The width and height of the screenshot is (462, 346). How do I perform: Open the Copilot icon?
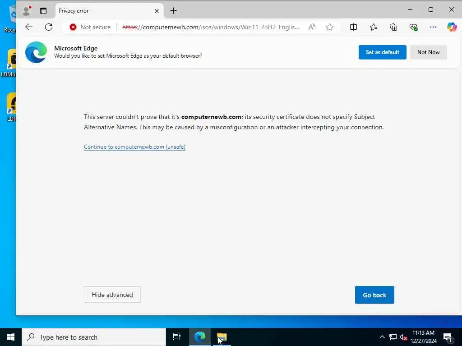pos(452,27)
